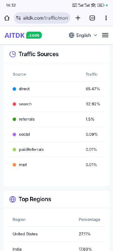113x251 pixels.
Task: Tap the site info icon in address bar
Action: tap(19, 18)
